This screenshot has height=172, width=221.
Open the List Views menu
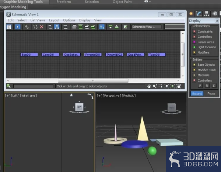point(38,20)
